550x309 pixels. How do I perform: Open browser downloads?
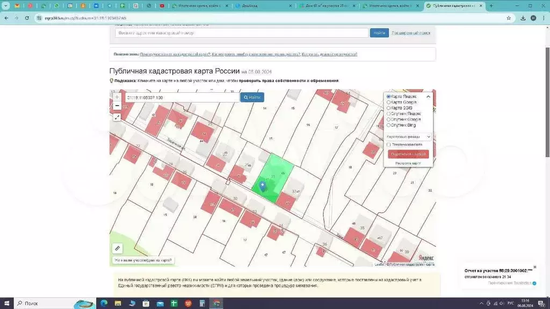(523, 18)
